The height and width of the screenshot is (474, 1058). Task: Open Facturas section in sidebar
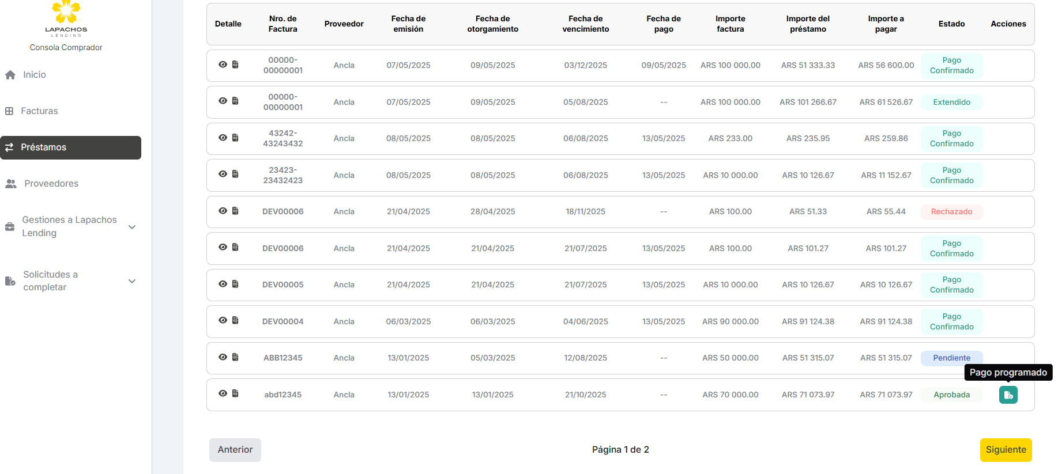click(39, 111)
